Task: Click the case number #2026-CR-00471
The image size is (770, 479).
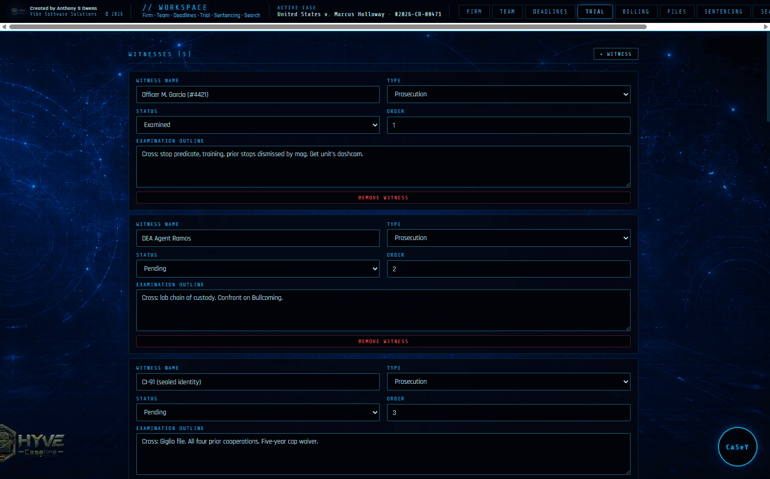Action: (x=418, y=14)
